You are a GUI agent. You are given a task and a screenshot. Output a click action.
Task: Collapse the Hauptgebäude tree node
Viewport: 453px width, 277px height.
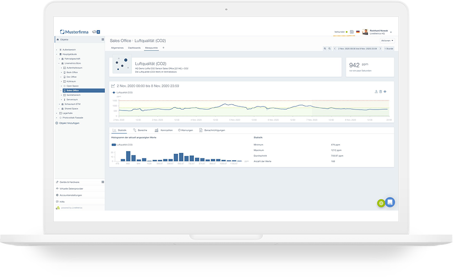coord(56,54)
